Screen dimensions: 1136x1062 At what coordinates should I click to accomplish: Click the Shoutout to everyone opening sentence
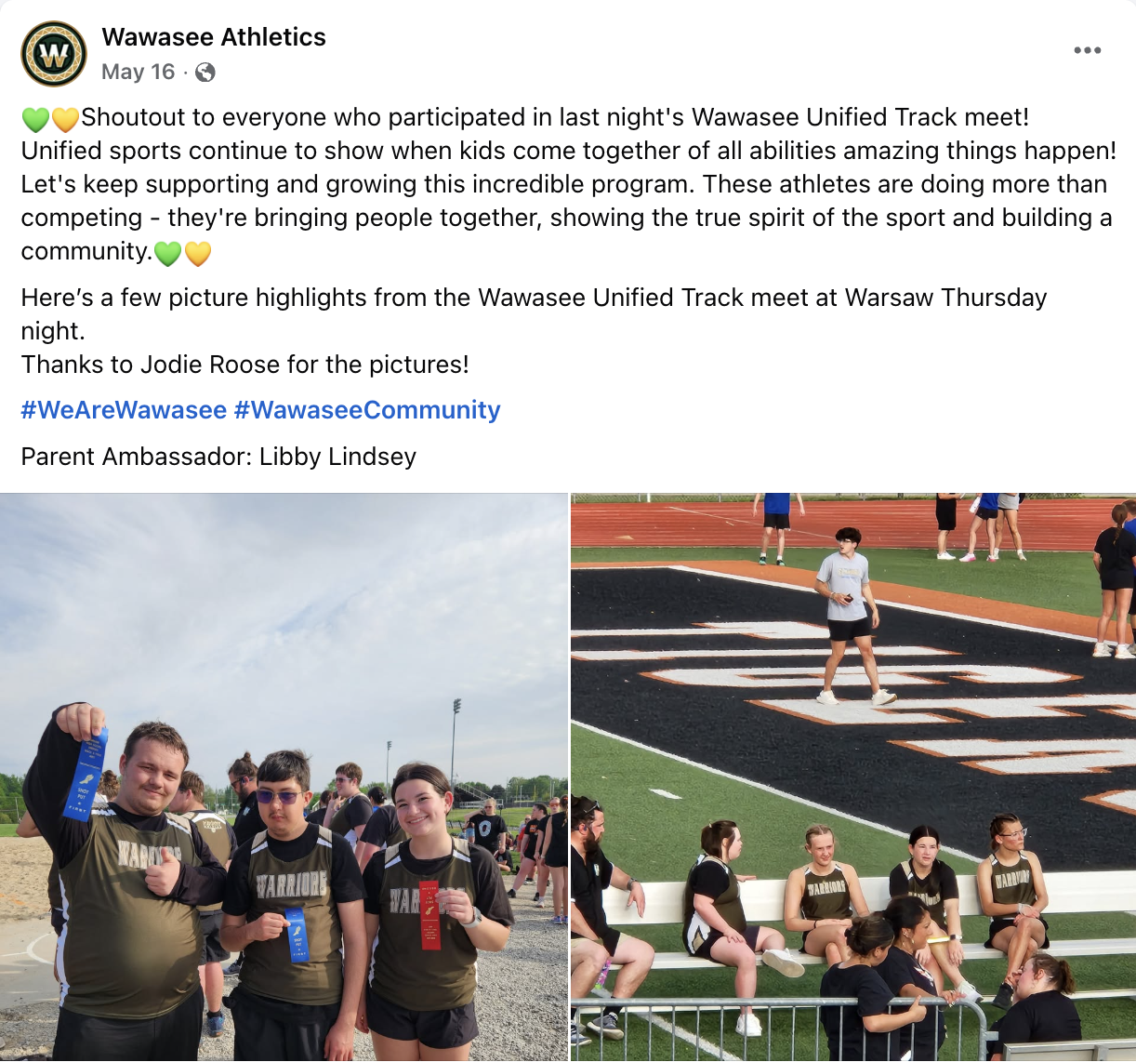pos(555,117)
